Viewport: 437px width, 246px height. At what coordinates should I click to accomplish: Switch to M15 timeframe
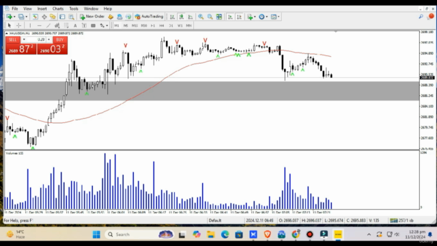(x=135, y=25)
